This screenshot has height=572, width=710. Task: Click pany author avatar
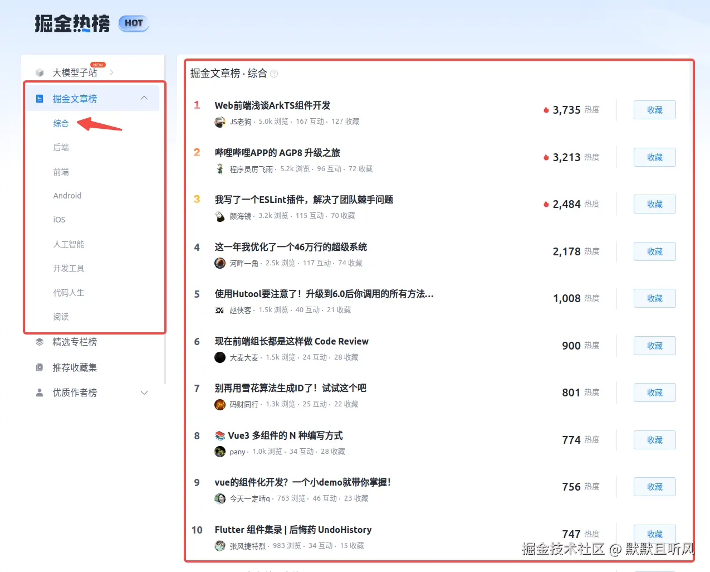click(220, 452)
